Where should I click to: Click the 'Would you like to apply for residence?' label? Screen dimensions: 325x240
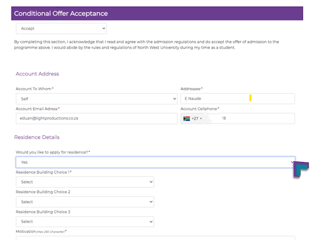(x=53, y=152)
